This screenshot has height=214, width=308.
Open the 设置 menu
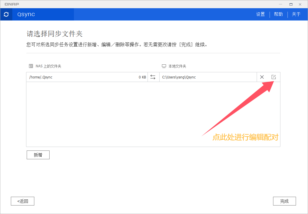coord(260,14)
